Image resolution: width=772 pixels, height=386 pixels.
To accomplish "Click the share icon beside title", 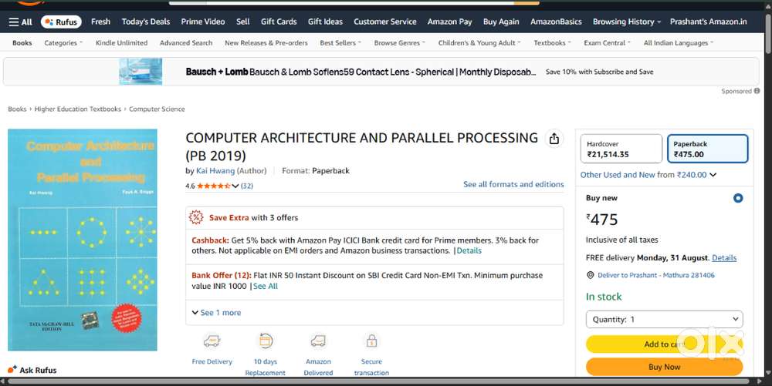I will coord(554,139).
